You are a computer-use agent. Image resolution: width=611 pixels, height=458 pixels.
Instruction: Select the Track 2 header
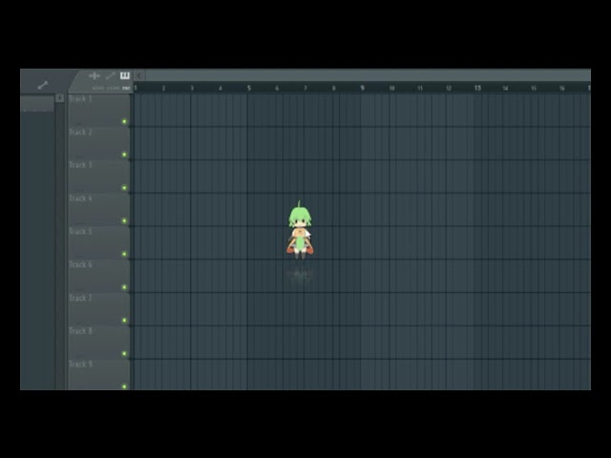pyautogui.click(x=99, y=143)
